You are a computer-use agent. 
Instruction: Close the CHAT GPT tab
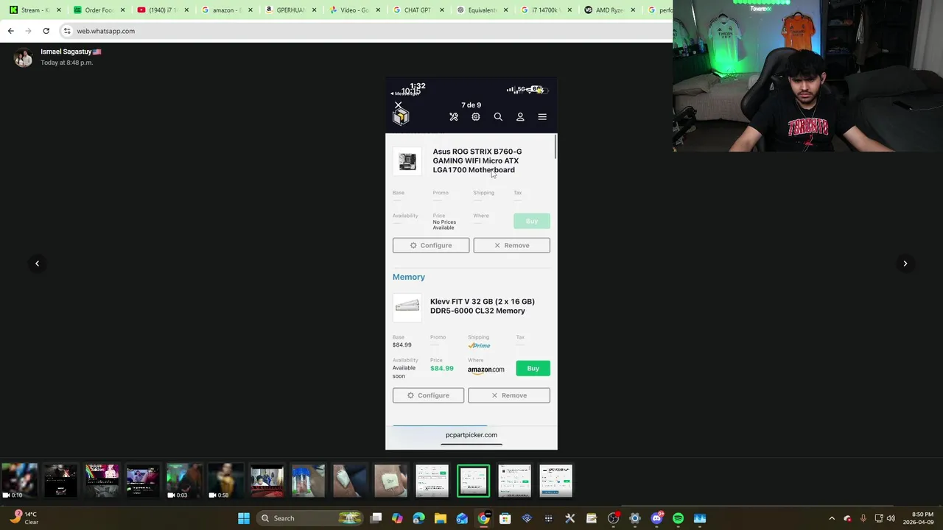442,10
